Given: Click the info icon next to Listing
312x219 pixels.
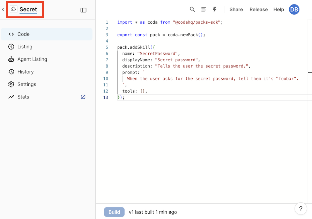Looking at the screenshot, I should tap(11, 47).
